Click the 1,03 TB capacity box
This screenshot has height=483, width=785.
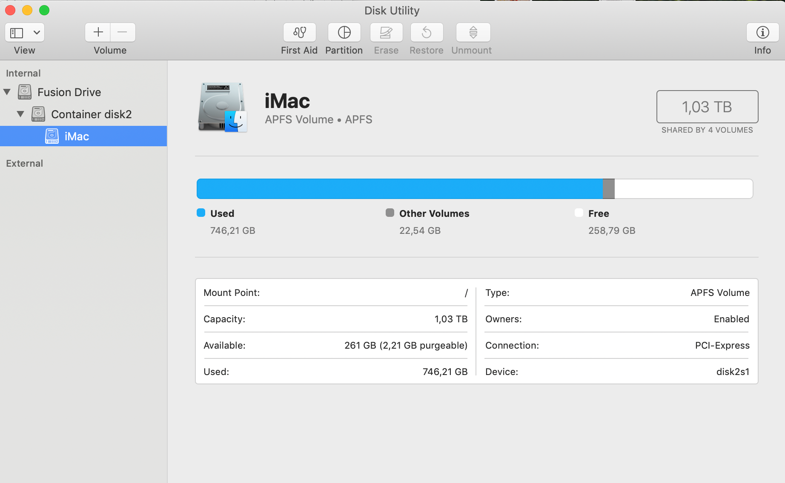pos(707,107)
